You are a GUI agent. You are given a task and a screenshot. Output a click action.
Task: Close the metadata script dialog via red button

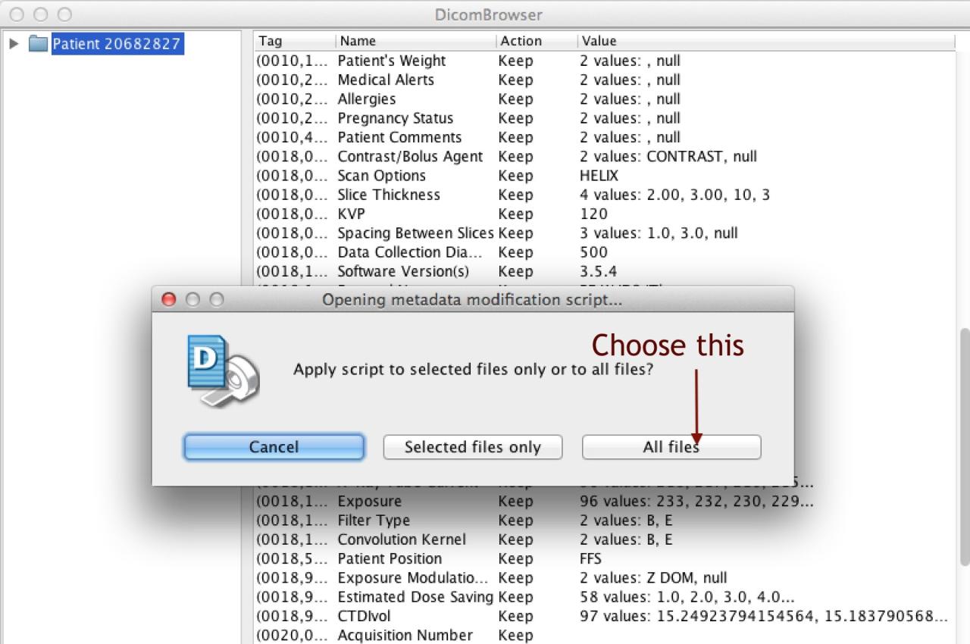click(x=169, y=300)
